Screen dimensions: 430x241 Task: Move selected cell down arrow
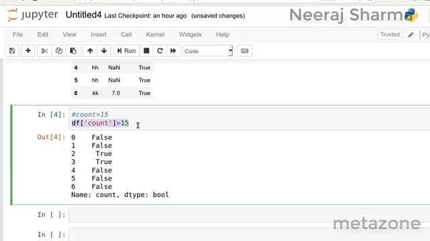coord(104,51)
